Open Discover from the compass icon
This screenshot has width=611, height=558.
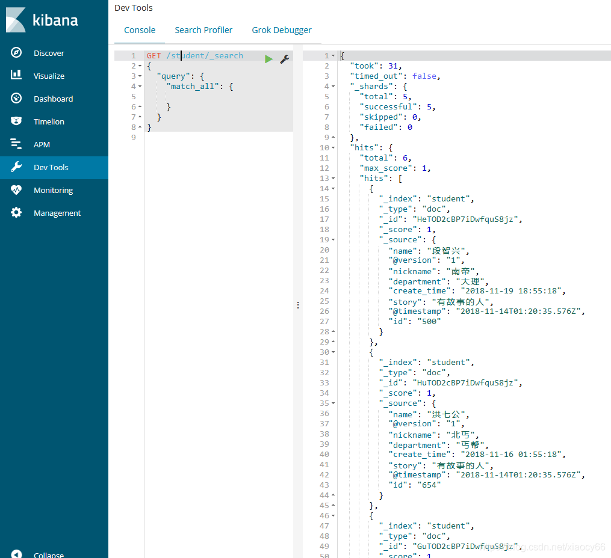(x=16, y=53)
